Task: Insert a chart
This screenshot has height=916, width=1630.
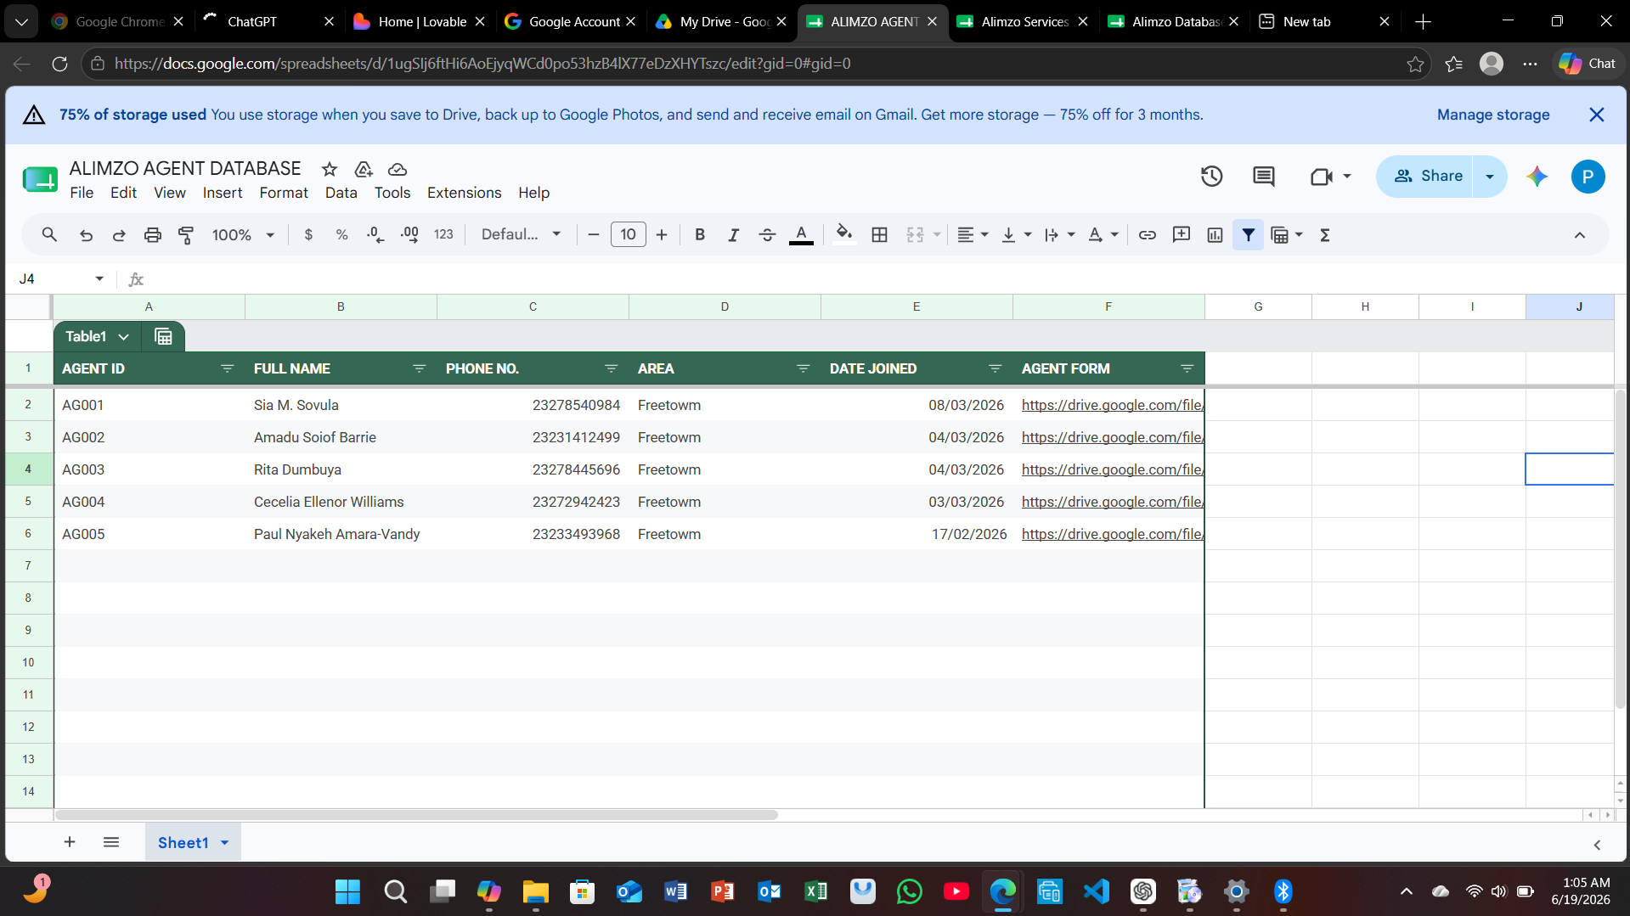Action: tap(1215, 234)
